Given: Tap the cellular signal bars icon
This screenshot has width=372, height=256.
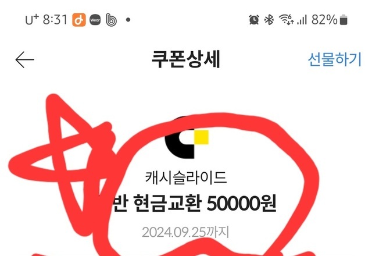Looking at the screenshot, I should tap(302, 20).
